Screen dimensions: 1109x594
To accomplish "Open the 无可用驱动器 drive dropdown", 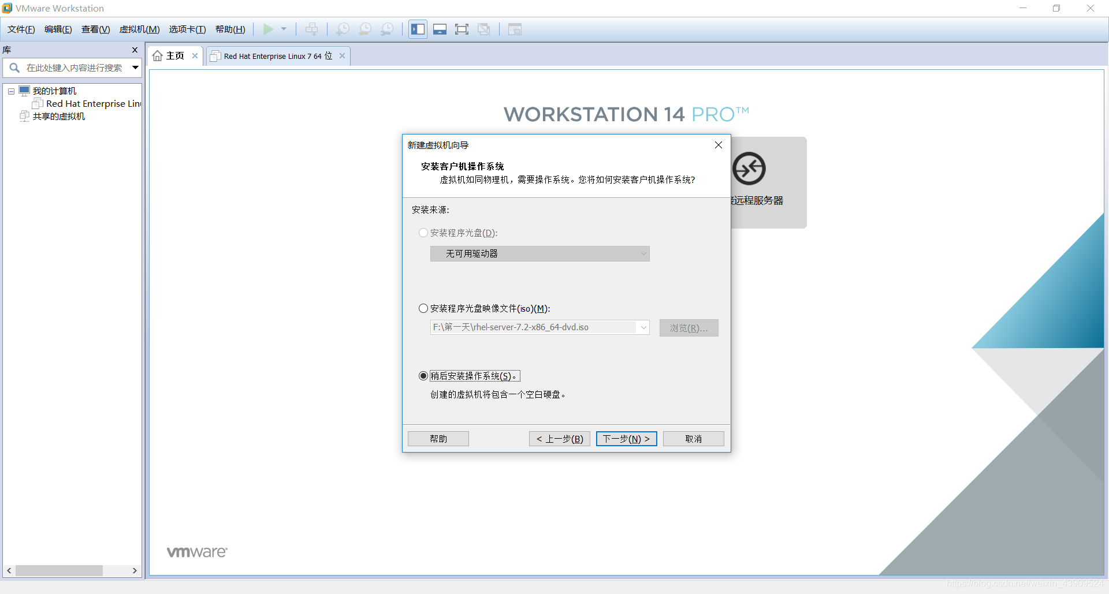I will pos(540,254).
